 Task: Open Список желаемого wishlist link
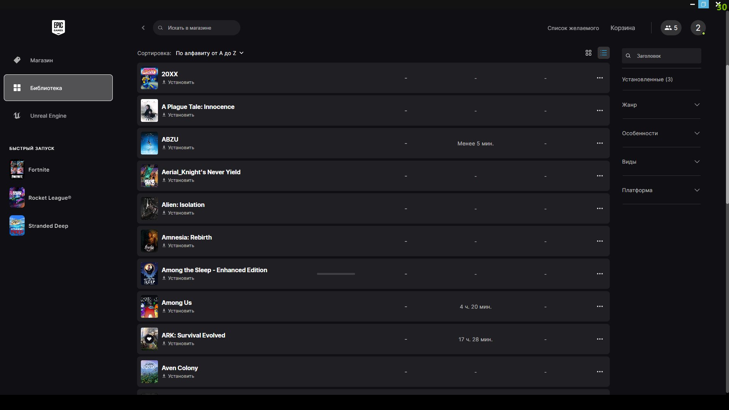click(573, 28)
